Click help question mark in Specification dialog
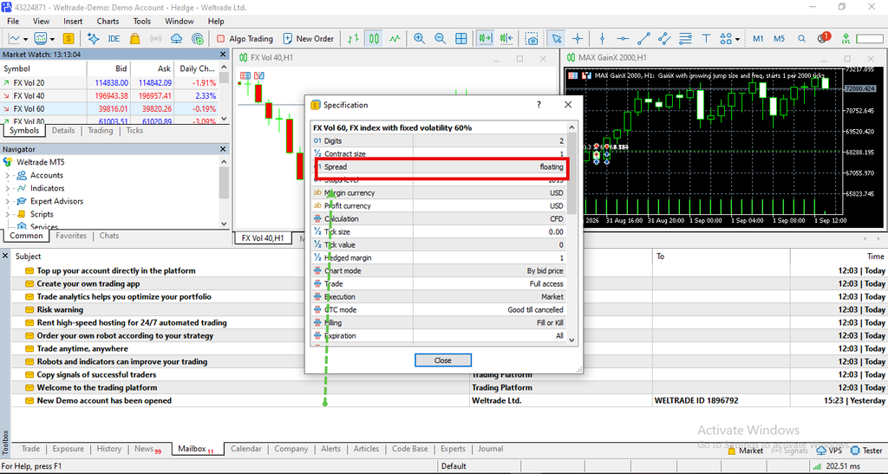This screenshot has height=474, width=888. click(539, 105)
